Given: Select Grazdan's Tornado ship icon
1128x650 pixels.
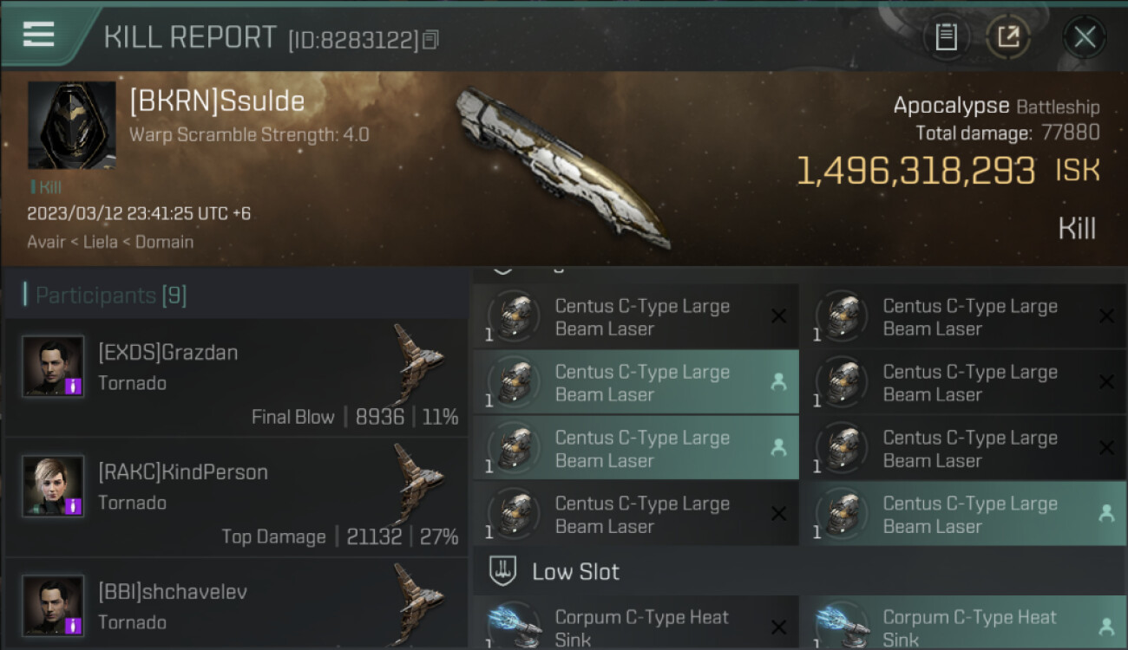Looking at the screenshot, I should click(419, 362).
